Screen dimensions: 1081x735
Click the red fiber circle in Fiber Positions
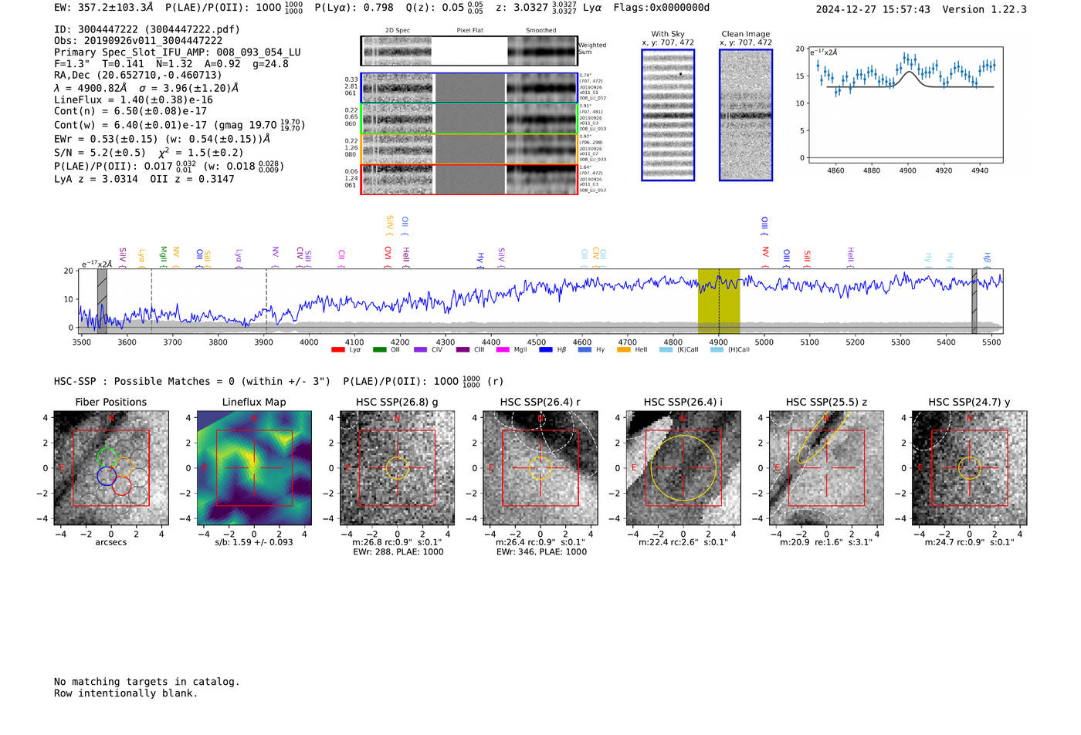coord(121,486)
